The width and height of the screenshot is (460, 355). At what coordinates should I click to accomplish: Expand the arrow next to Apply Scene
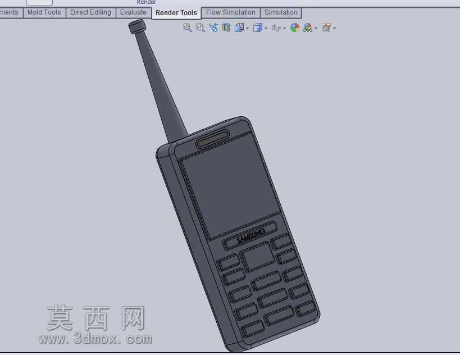(x=316, y=29)
